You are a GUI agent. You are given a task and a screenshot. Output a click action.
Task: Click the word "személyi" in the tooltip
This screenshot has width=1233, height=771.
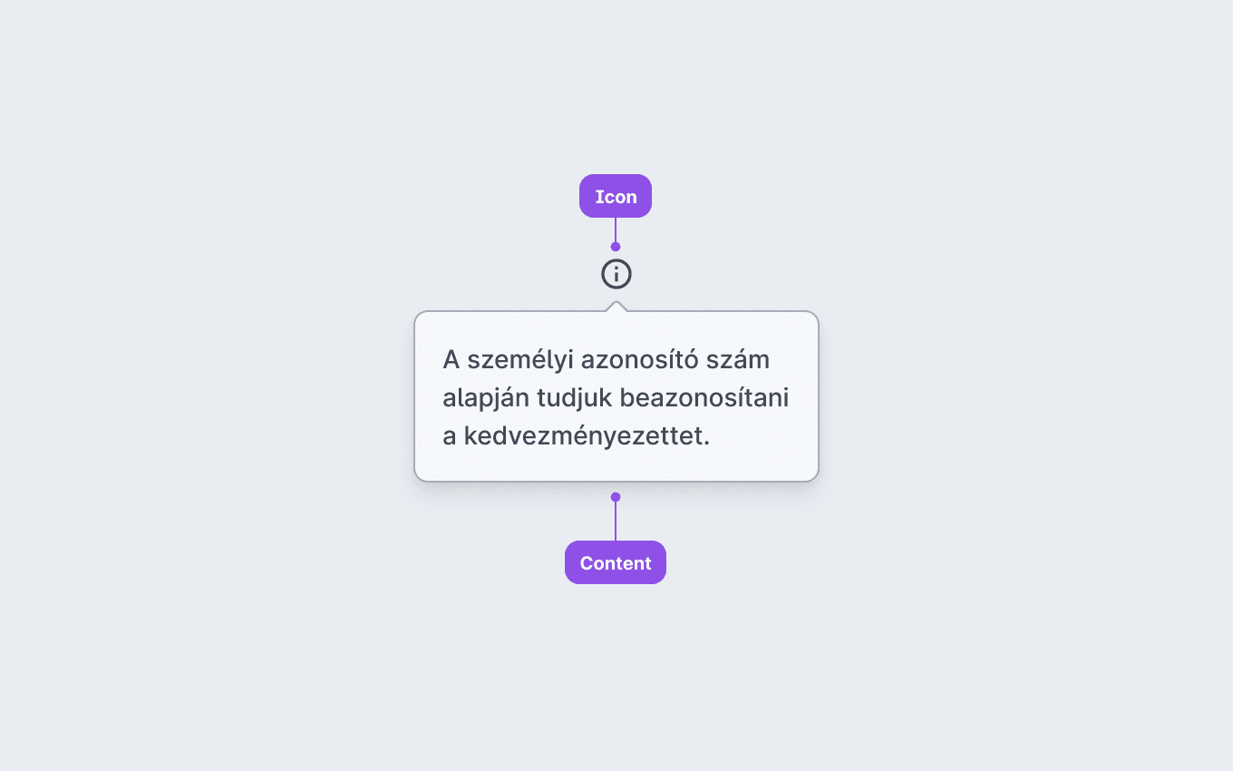[x=520, y=361]
